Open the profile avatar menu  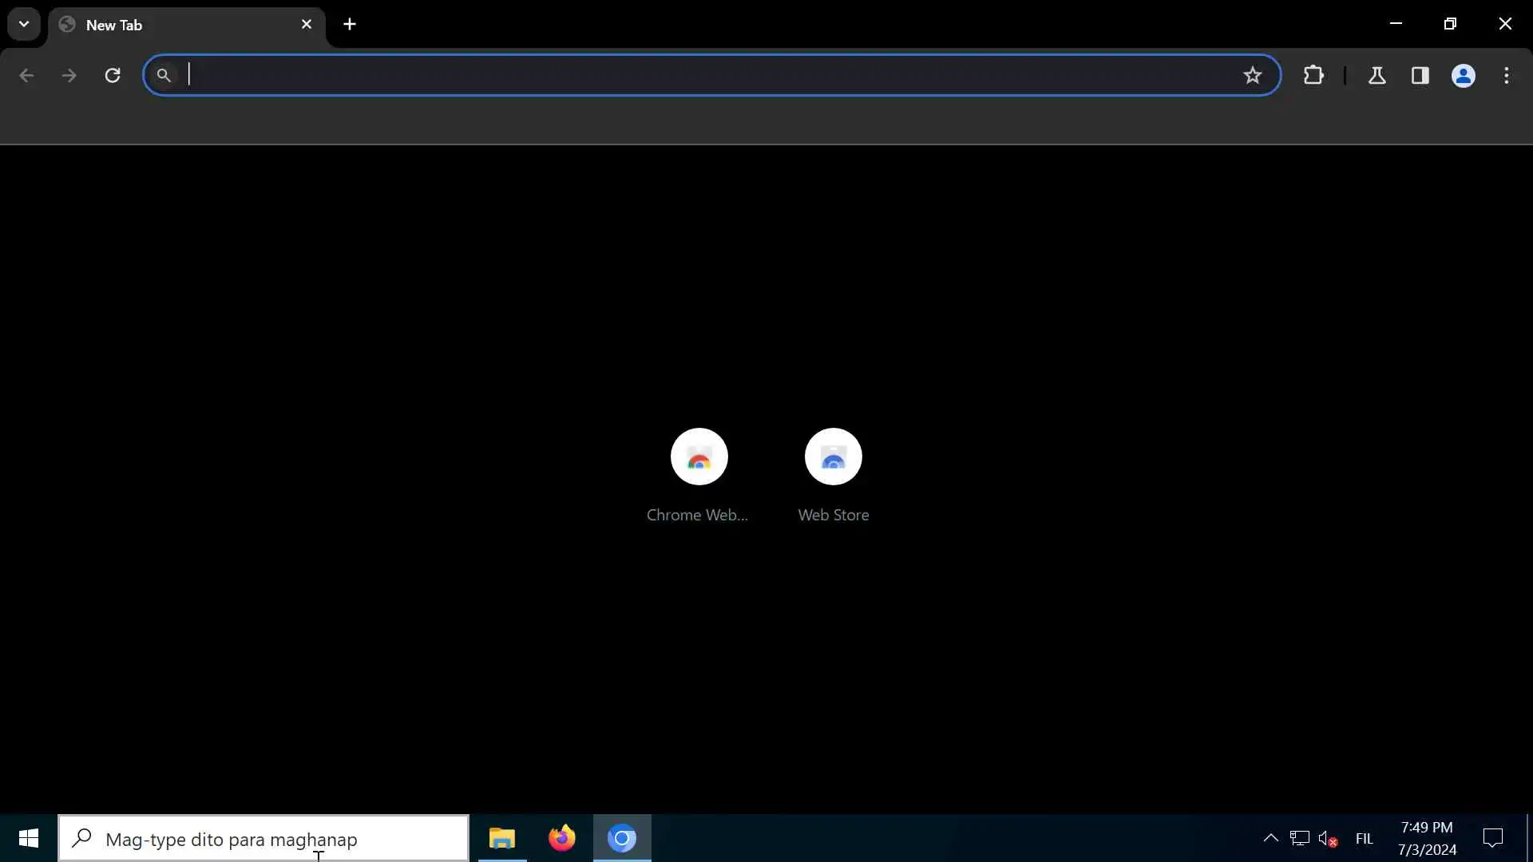click(1463, 75)
